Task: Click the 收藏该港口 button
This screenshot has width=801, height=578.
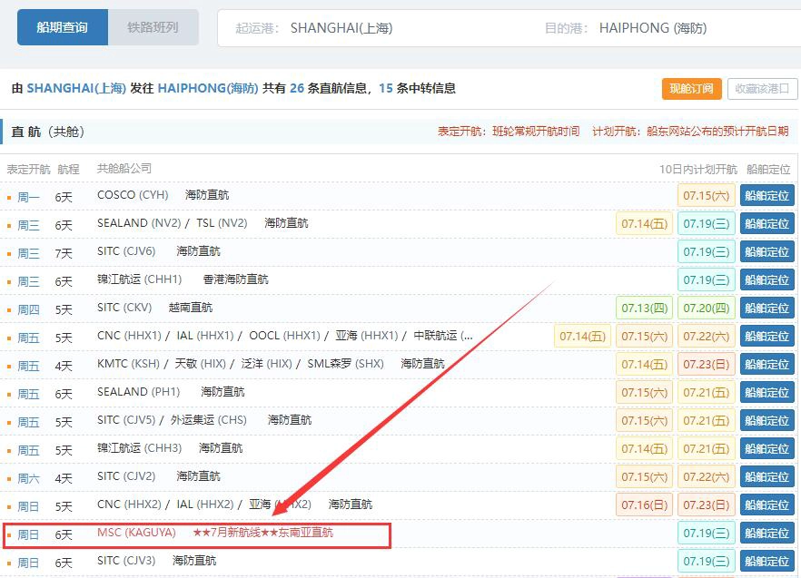Action: [762, 89]
